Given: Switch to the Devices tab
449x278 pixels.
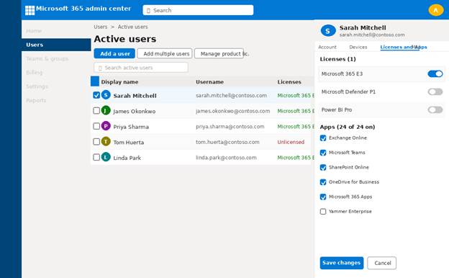Looking at the screenshot, I should (x=358, y=47).
